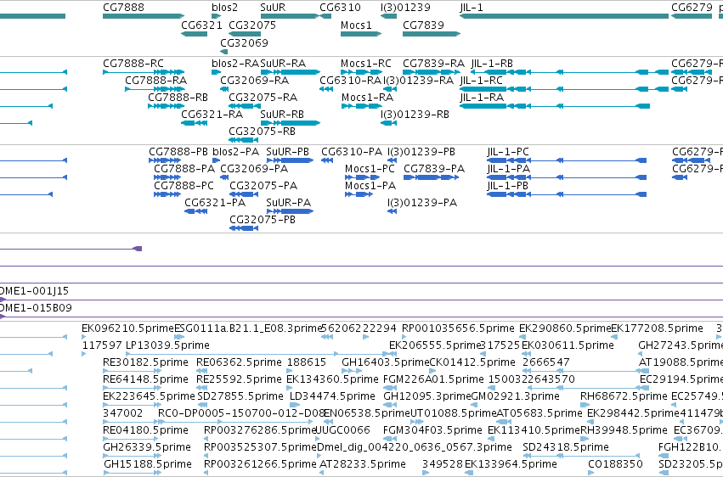Select the CG32069-PA protein label

(254, 169)
